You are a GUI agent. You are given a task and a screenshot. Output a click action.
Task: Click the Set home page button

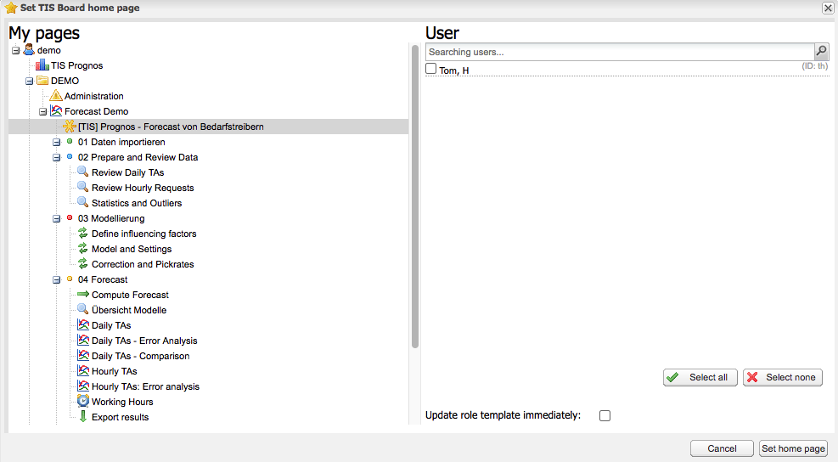click(x=793, y=448)
